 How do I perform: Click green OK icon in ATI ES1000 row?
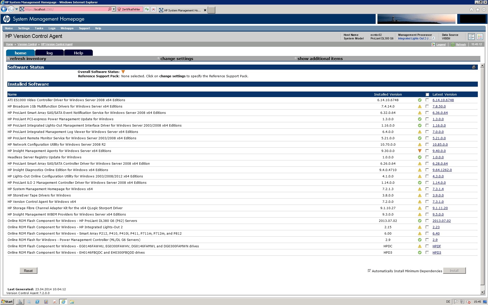[420, 100]
